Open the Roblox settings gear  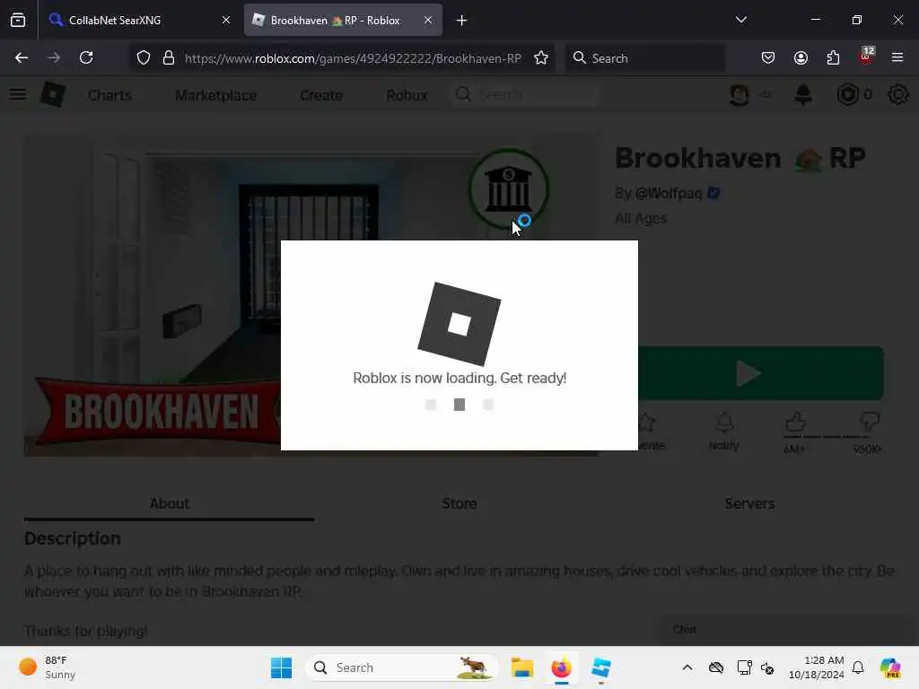click(897, 94)
